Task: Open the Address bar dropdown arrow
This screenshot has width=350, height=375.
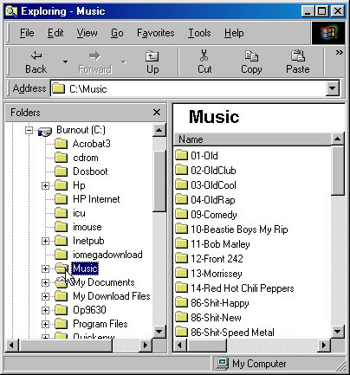Action: pos(333,88)
